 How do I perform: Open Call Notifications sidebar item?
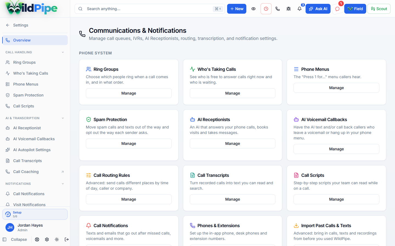(35, 194)
